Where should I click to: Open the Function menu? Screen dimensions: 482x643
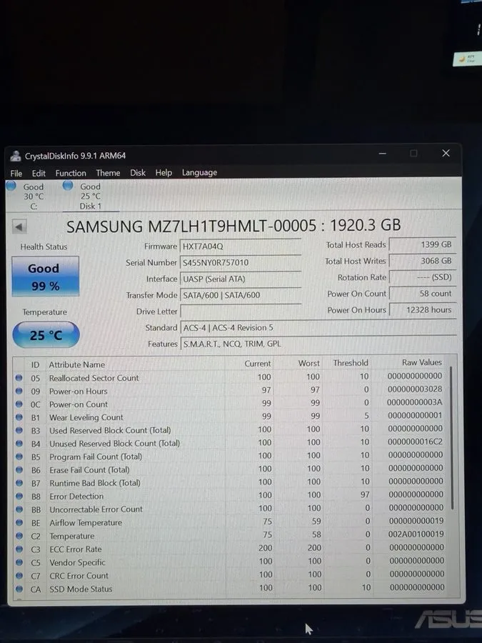tap(71, 173)
